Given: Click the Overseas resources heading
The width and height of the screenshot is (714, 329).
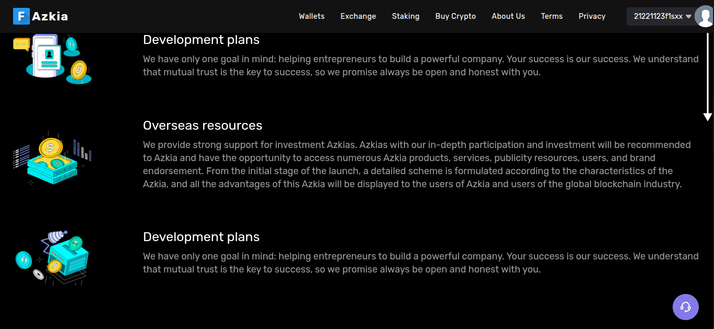Looking at the screenshot, I should 203,126.
